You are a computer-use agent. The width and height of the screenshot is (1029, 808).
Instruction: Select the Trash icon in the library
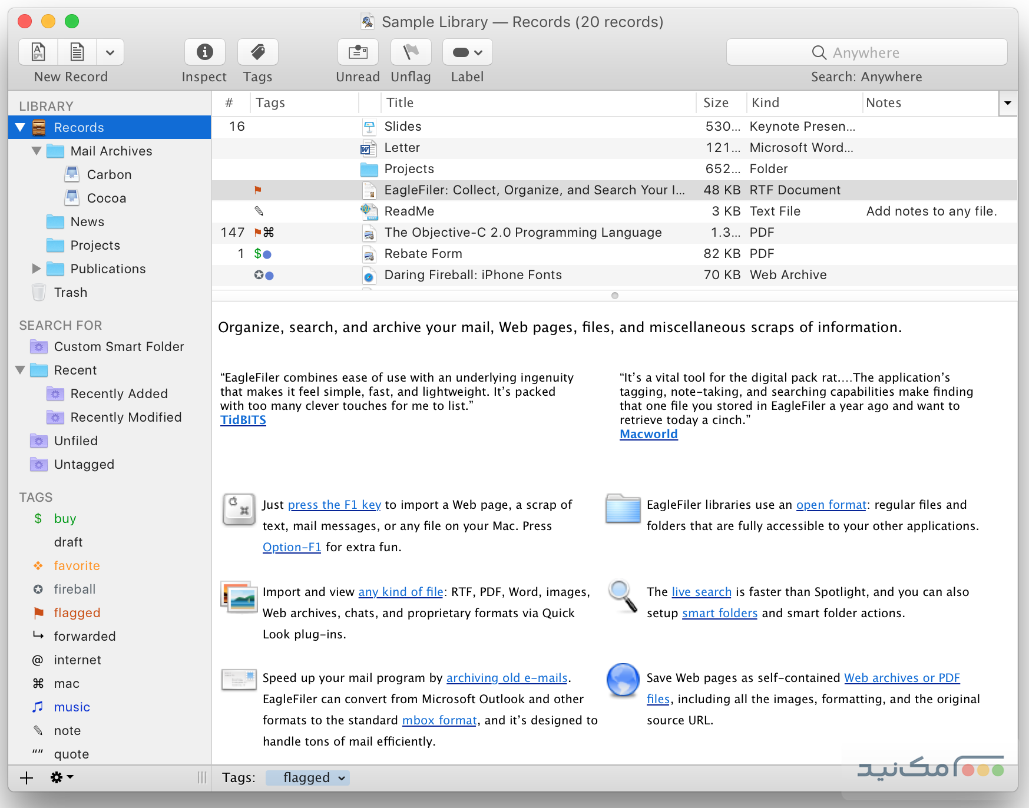tap(39, 293)
